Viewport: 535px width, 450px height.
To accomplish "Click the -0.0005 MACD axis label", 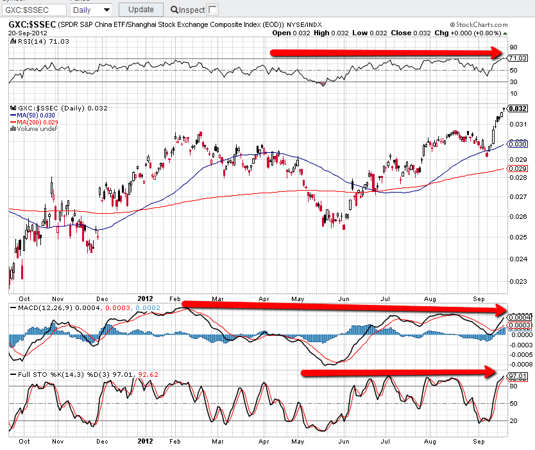I will 520,355.
